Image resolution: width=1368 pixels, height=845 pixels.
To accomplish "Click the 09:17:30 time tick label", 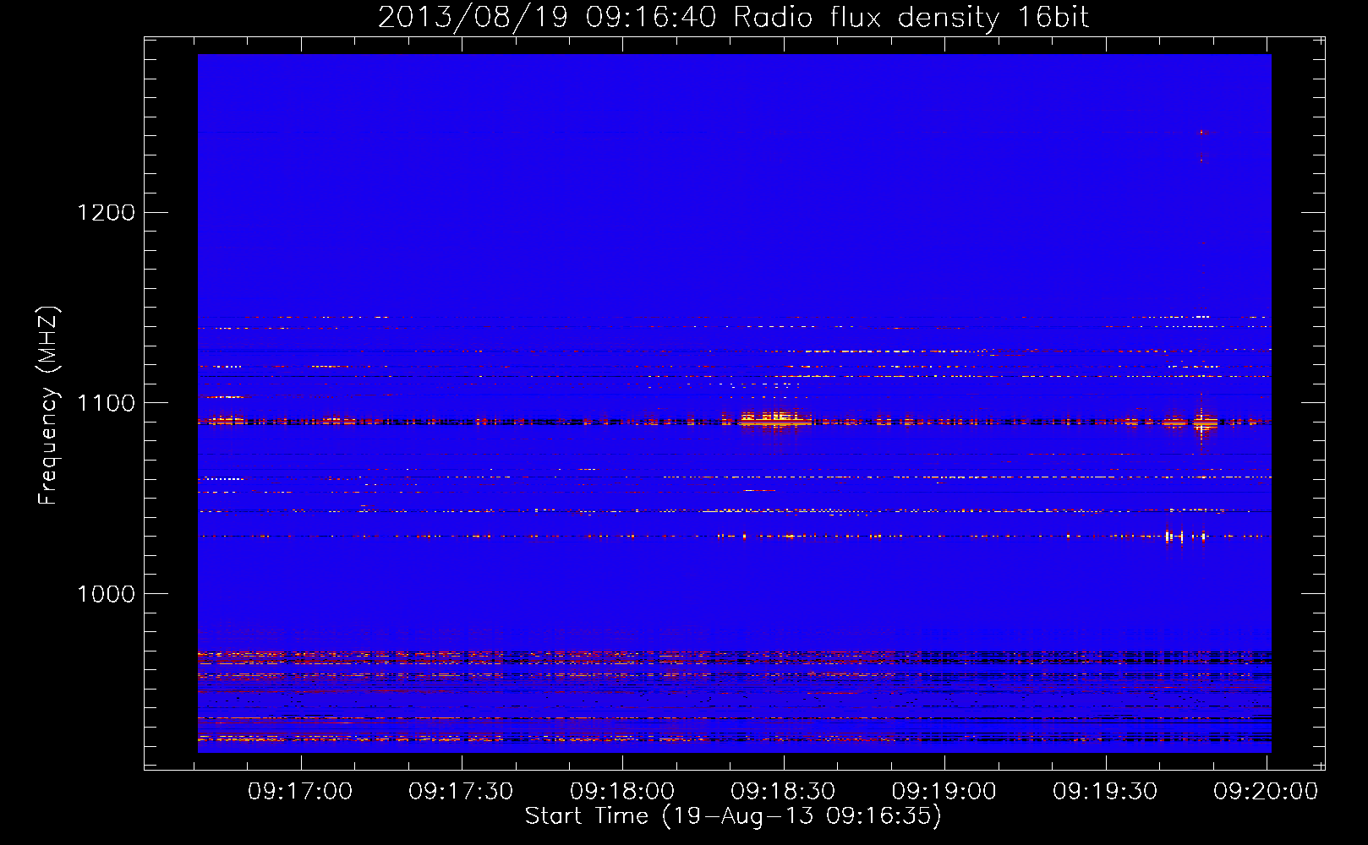I will (x=461, y=792).
